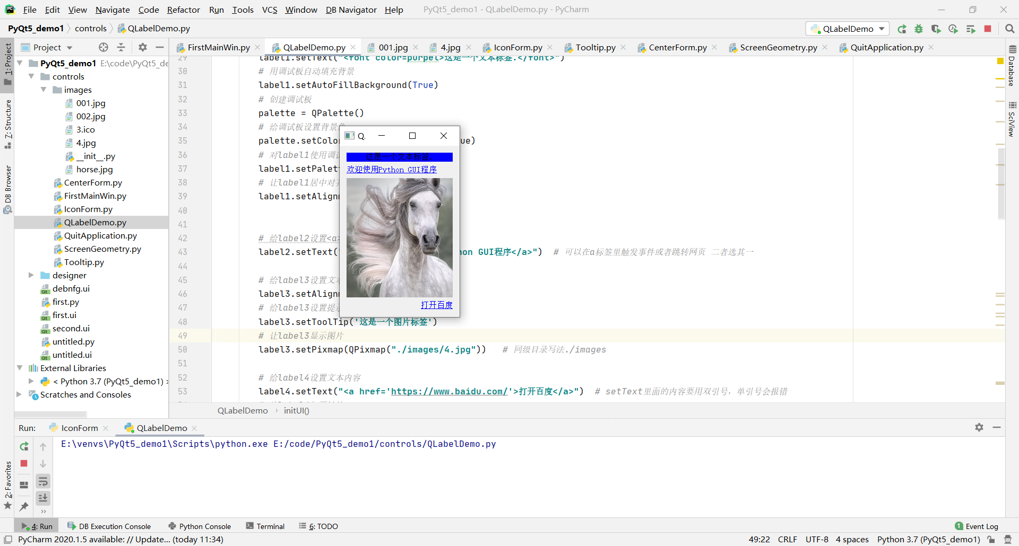Open the Python Console tool window
The width and height of the screenshot is (1019, 546).
point(200,526)
